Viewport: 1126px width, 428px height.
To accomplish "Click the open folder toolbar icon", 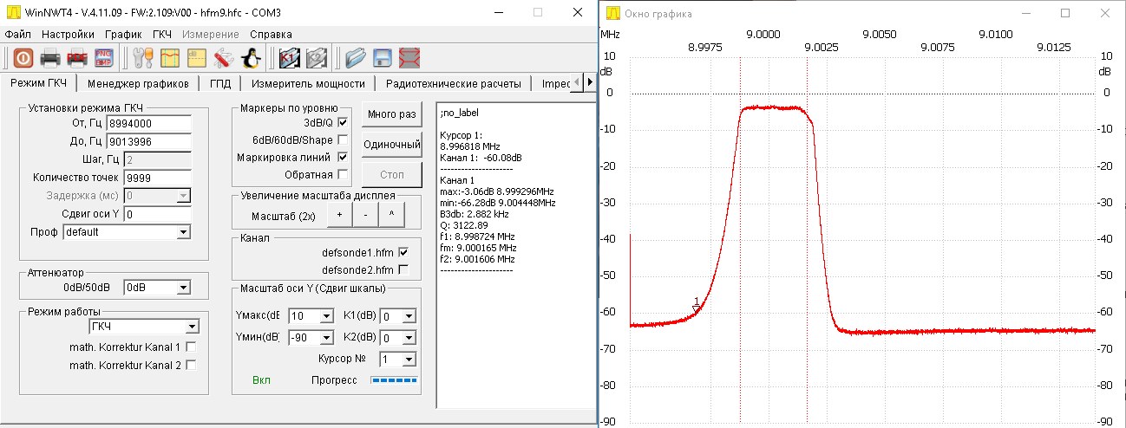I will [x=355, y=58].
